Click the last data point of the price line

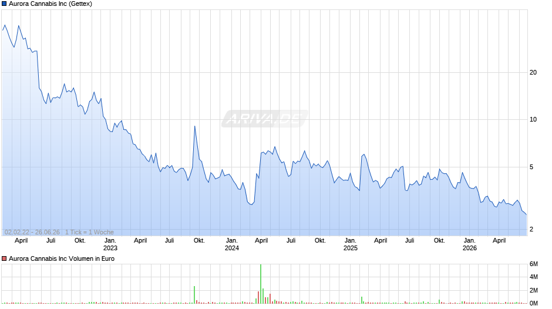[x=526, y=214]
